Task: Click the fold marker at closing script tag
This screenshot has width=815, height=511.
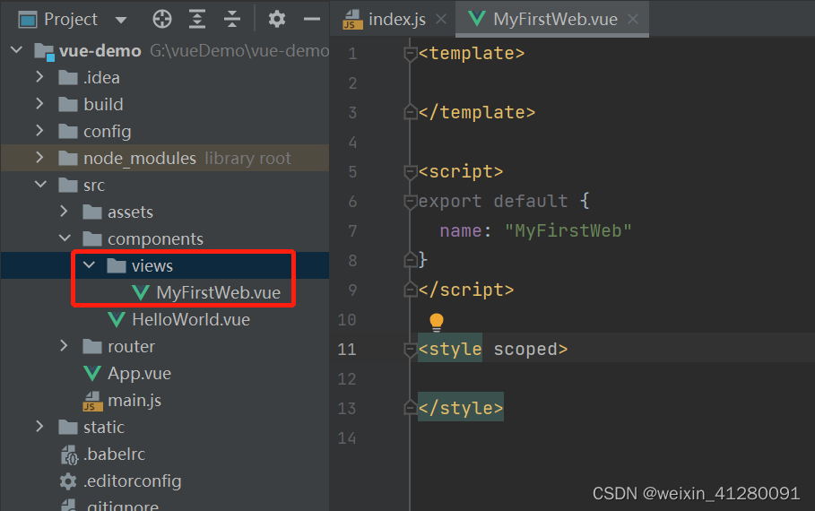Action: tap(410, 290)
